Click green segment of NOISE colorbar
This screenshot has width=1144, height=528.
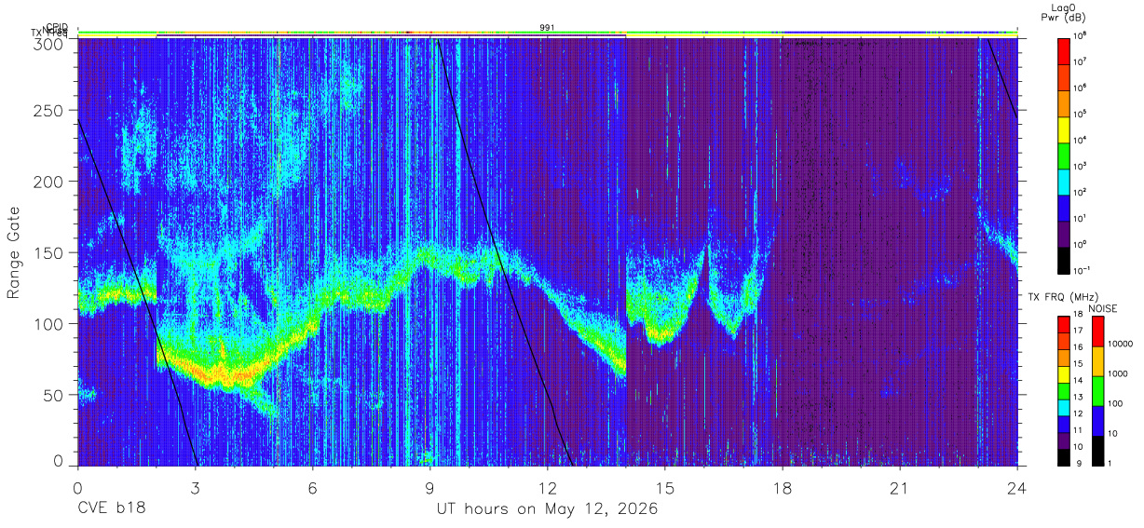coord(1096,390)
